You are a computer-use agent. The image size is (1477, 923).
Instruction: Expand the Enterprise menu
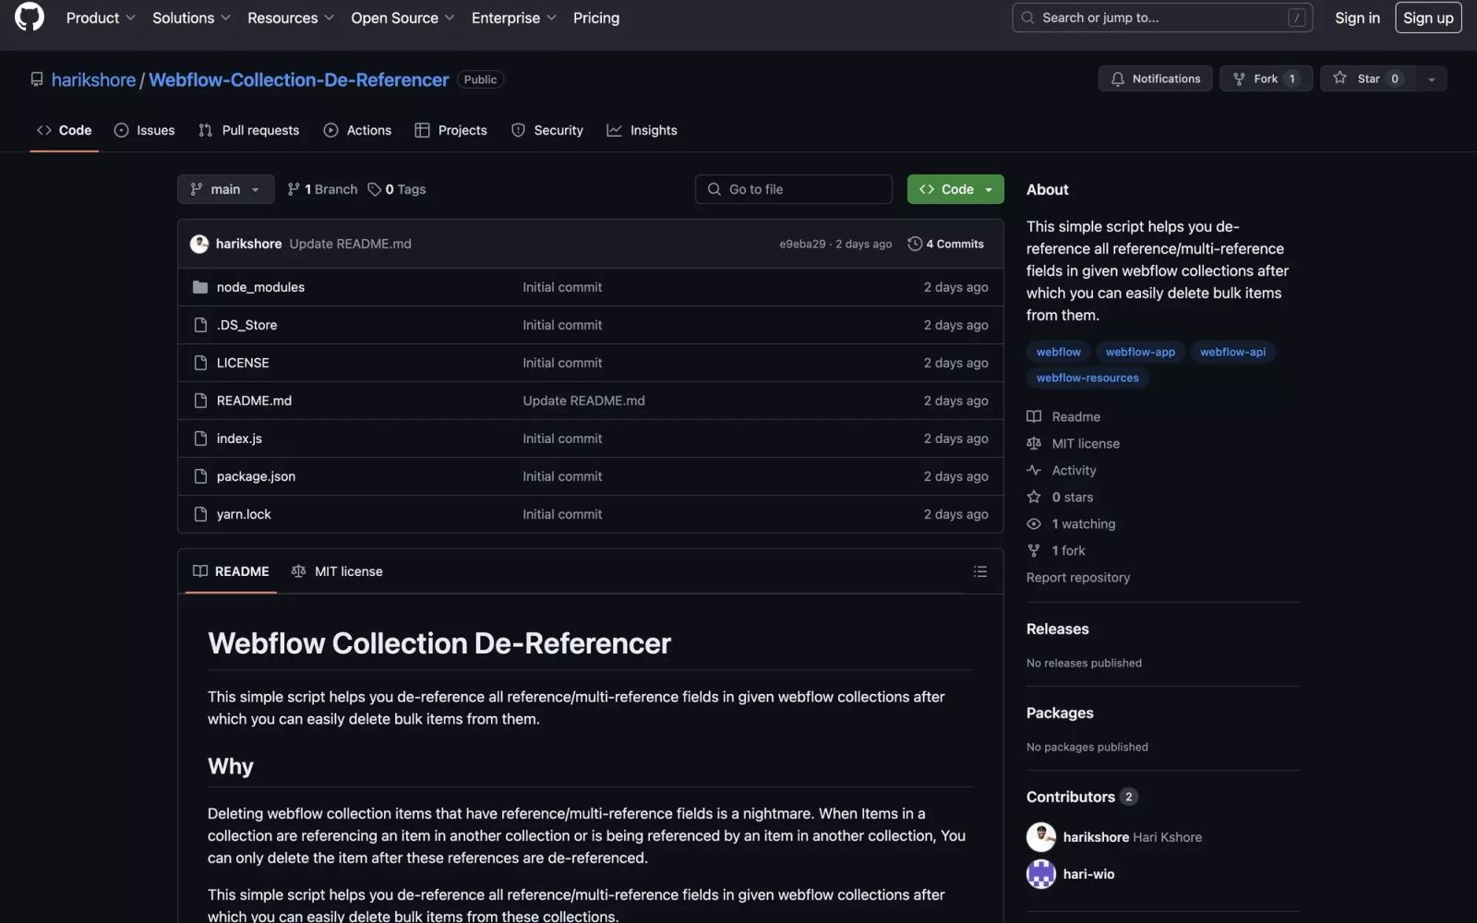[514, 18]
